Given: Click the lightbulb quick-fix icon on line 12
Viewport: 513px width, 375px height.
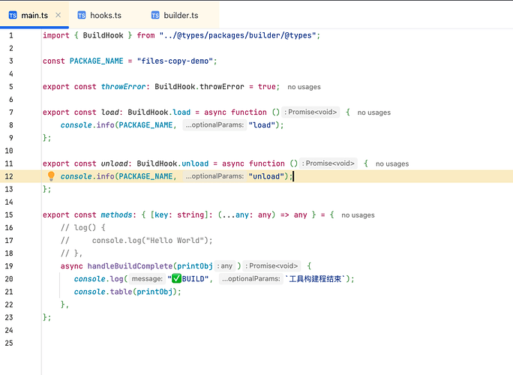Looking at the screenshot, I should 51,176.
